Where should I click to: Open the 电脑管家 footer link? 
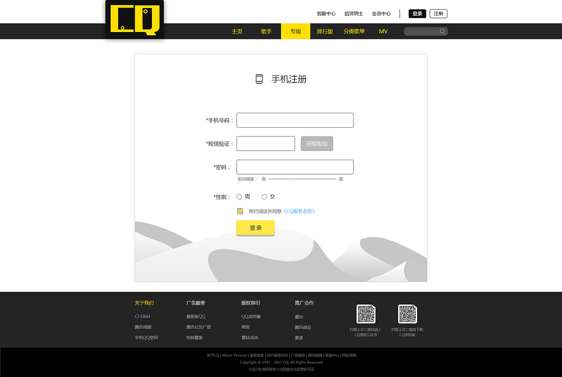195,338
